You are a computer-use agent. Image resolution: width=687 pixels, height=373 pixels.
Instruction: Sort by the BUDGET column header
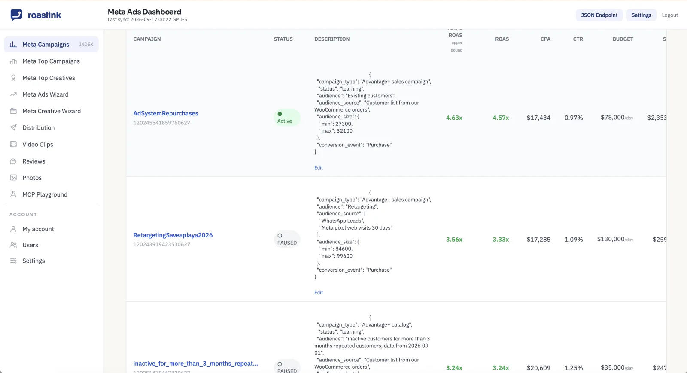pyautogui.click(x=623, y=39)
